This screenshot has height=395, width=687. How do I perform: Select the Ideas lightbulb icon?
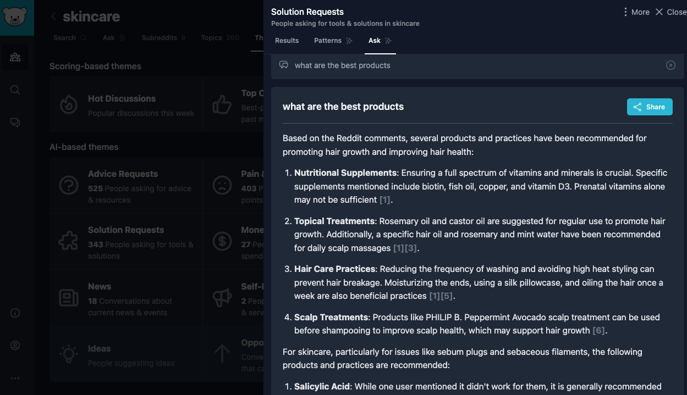pyautogui.click(x=69, y=354)
